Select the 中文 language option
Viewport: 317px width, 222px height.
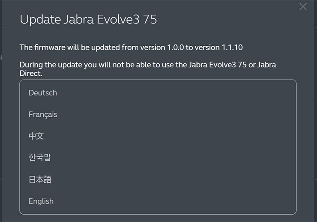[36, 136]
